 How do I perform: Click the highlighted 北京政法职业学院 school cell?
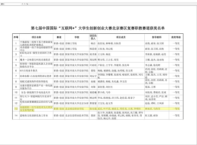pyautogui.click(x=74, y=109)
